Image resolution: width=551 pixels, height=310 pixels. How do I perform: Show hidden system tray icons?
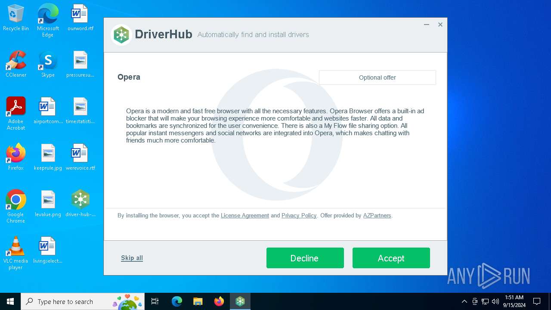(x=464, y=301)
